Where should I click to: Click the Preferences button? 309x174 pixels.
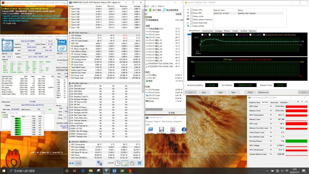click(x=263, y=92)
